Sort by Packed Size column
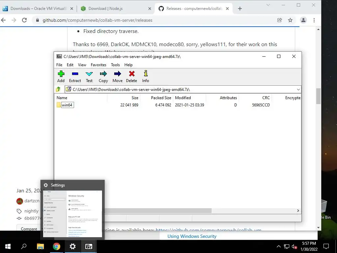 point(161,98)
